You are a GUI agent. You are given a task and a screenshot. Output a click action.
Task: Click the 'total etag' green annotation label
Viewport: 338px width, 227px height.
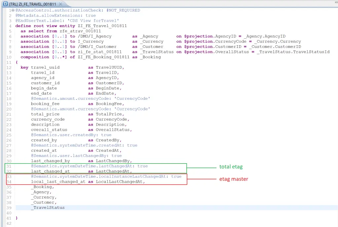click(x=230, y=167)
